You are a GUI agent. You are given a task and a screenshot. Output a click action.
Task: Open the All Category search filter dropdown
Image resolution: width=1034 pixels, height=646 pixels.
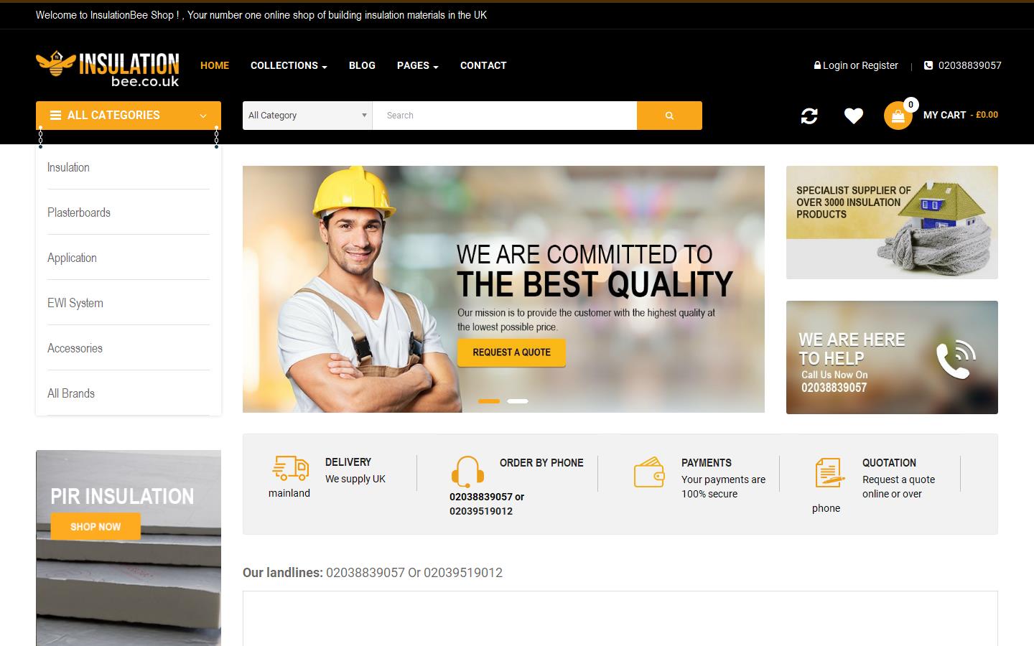[307, 115]
